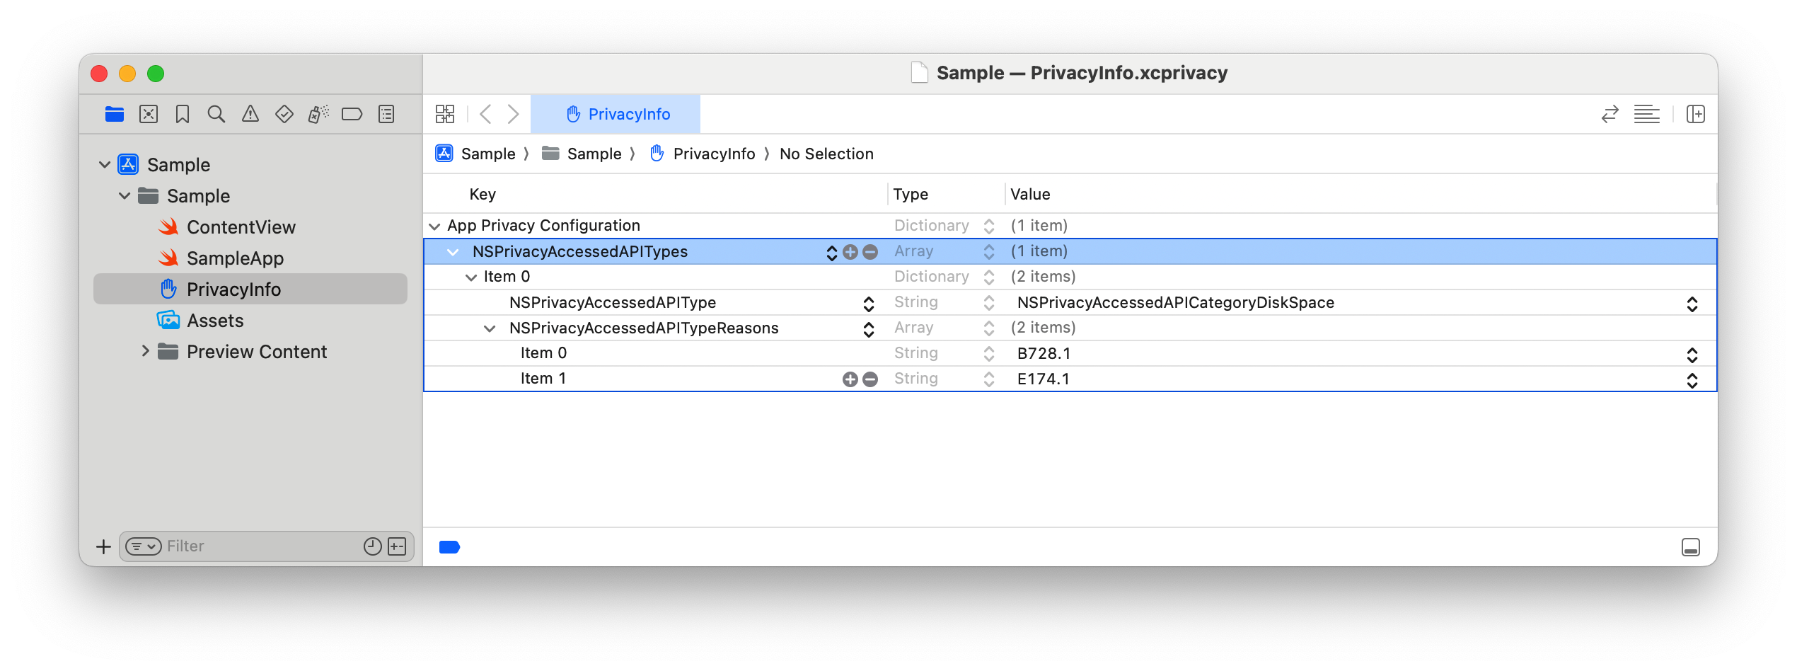1797x671 pixels.
Task: Add a new row with the plus button
Action: (x=851, y=251)
